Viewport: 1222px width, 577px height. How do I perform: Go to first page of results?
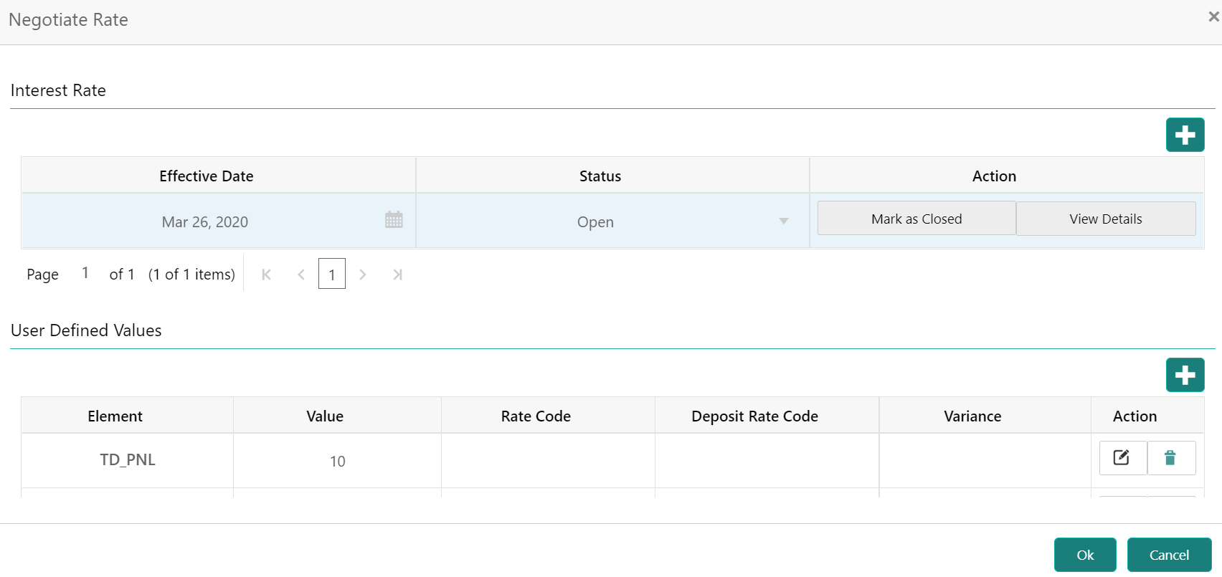267,275
